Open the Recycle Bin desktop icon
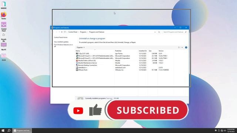Screen dimensions: 237x133 4,37
